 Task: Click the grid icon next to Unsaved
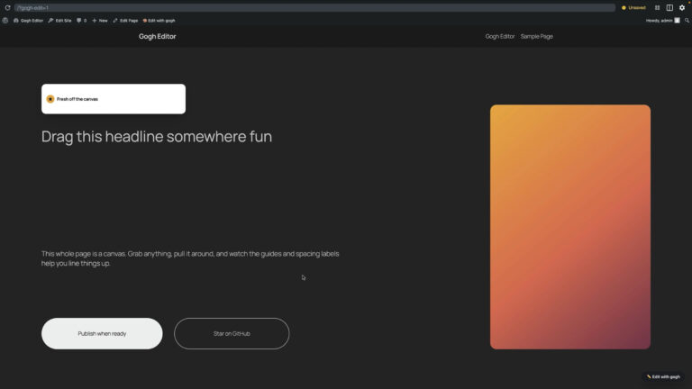click(657, 7)
